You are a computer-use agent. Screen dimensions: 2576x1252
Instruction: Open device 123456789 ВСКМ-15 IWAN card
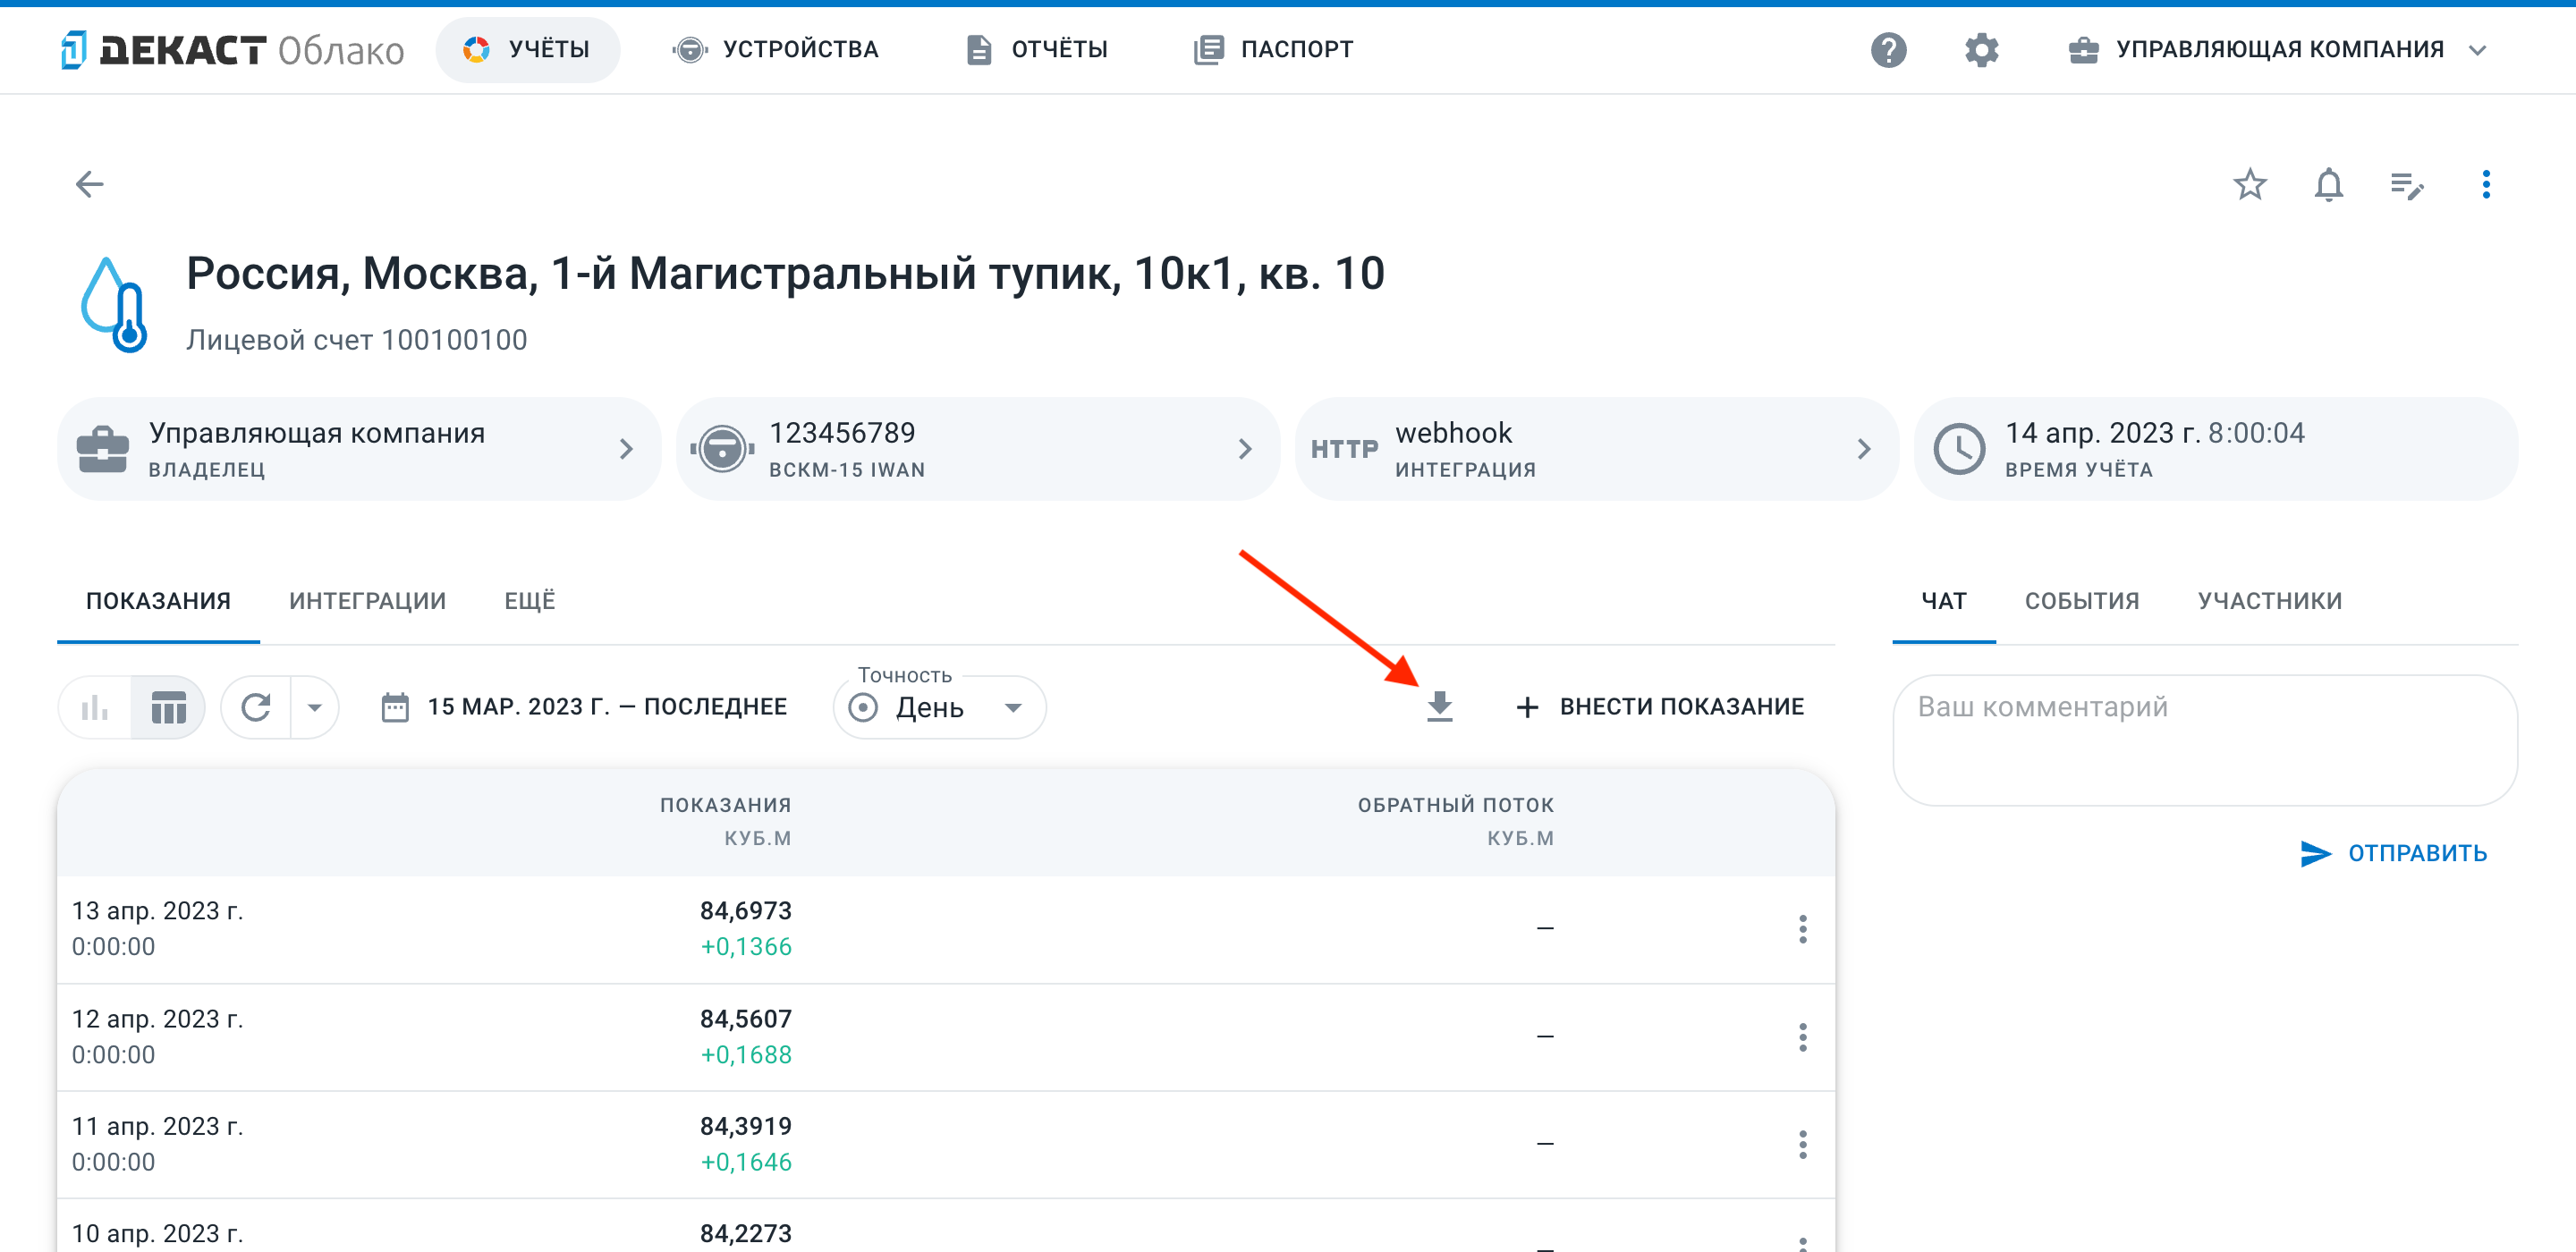(978, 449)
